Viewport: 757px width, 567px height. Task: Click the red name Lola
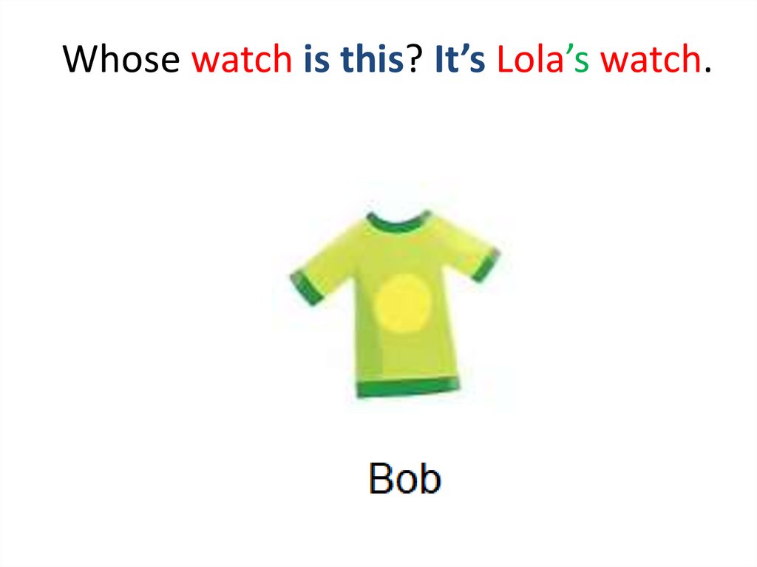(x=529, y=59)
